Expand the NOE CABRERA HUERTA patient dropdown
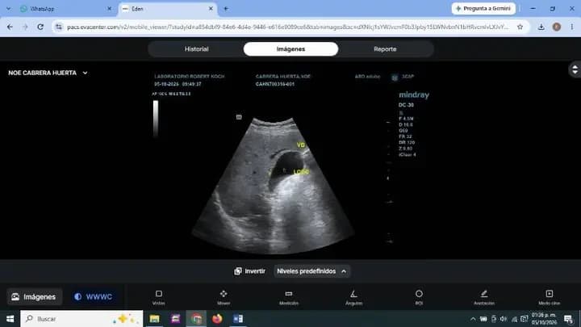581x327 pixels. (48, 73)
